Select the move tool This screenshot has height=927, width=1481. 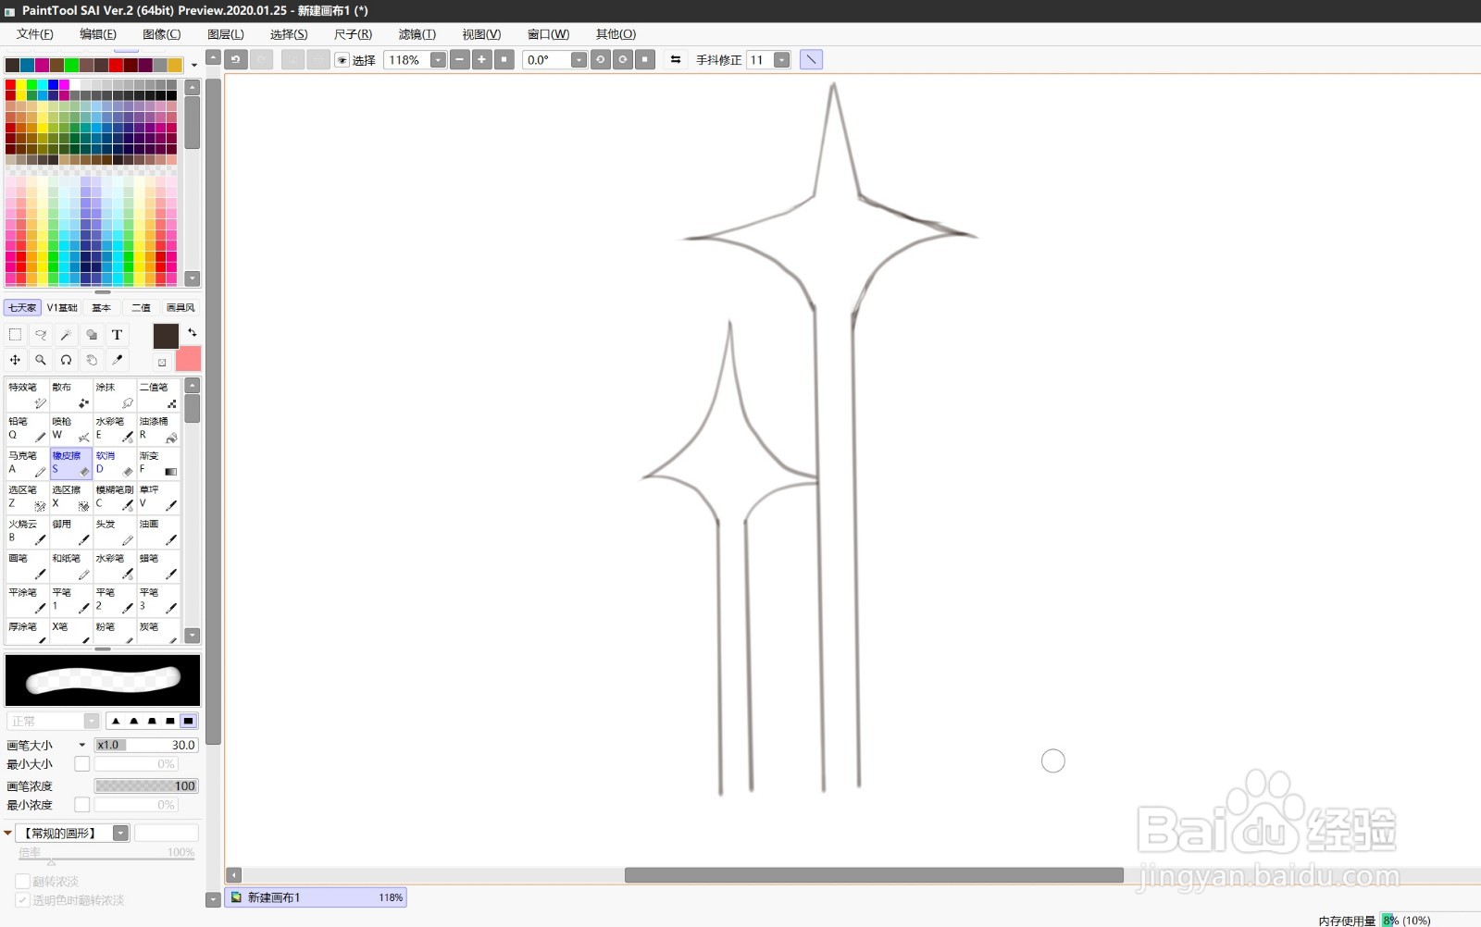click(x=15, y=360)
